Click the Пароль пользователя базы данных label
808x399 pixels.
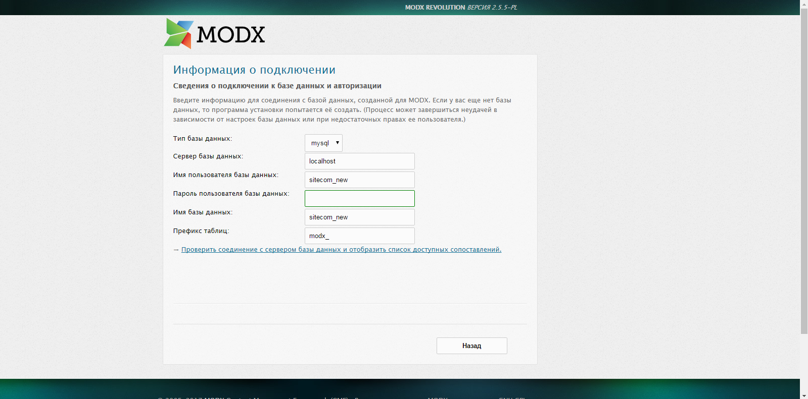[x=231, y=194]
